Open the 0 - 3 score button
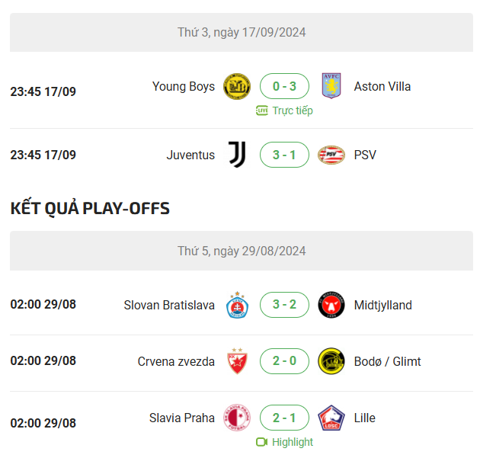This screenshot has width=480, height=458. point(284,86)
